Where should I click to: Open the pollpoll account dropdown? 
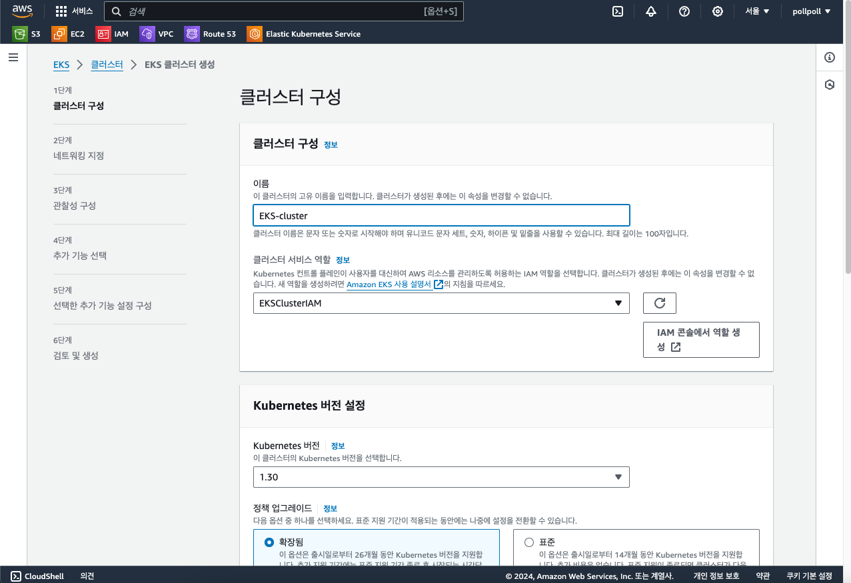pyautogui.click(x=811, y=11)
